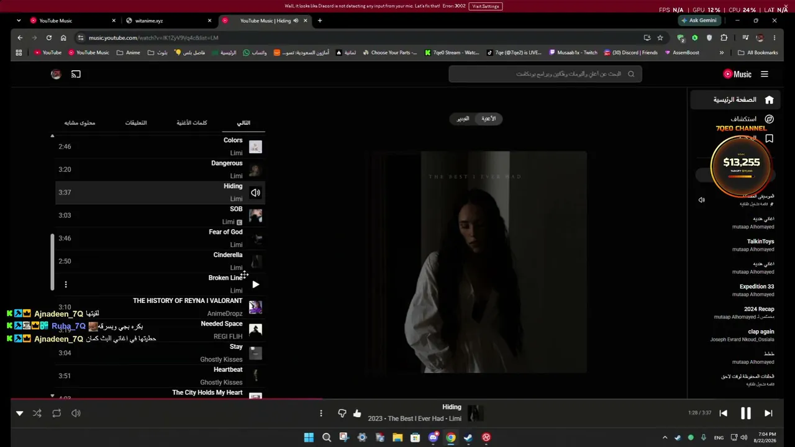Image resolution: width=795 pixels, height=447 pixels.
Task: Open the player bar three-dot menu
Action: click(x=321, y=413)
